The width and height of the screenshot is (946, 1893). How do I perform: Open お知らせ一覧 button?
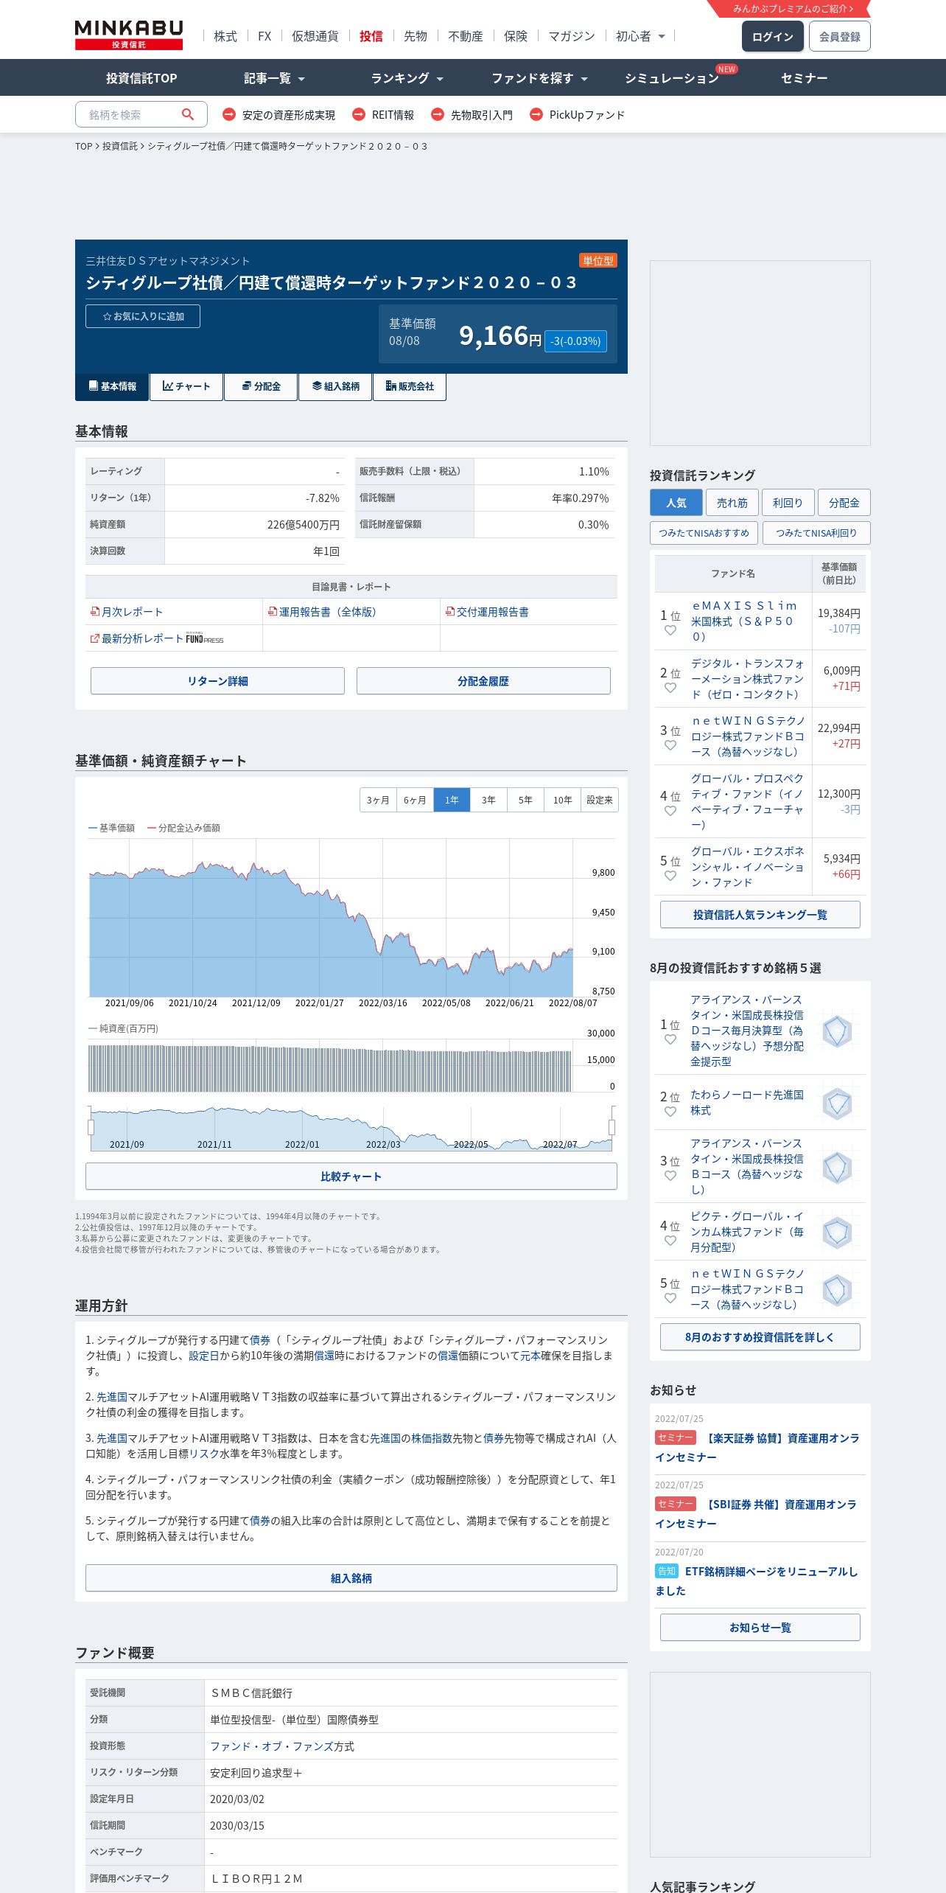tap(760, 1628)
